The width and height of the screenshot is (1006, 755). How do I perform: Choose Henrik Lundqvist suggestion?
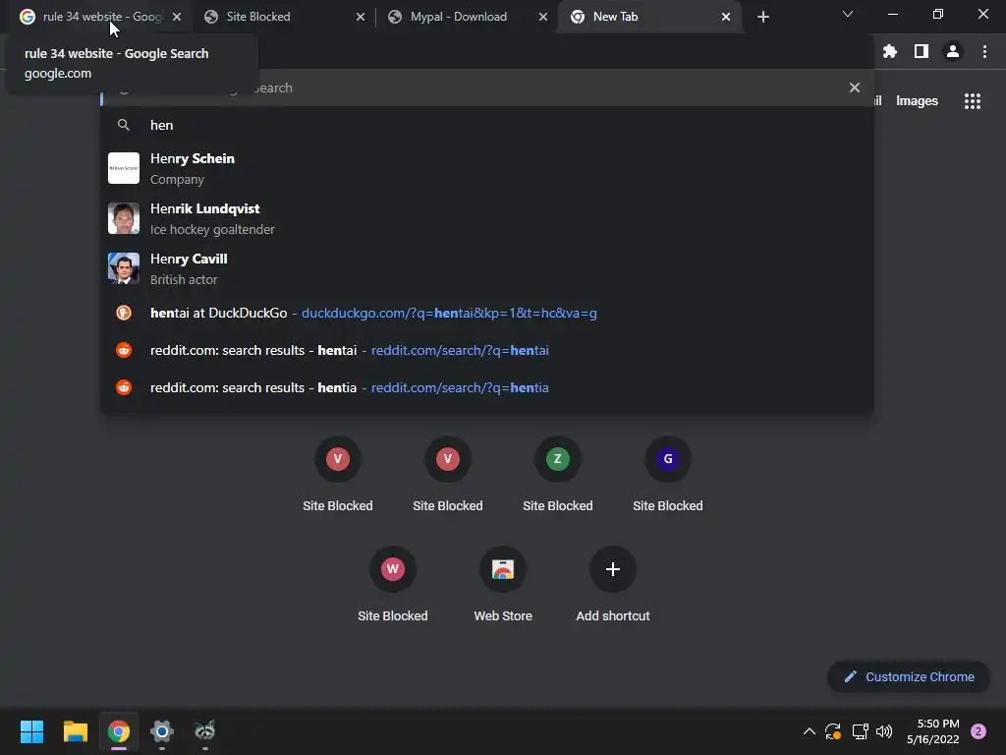click(x=487, y=218)
